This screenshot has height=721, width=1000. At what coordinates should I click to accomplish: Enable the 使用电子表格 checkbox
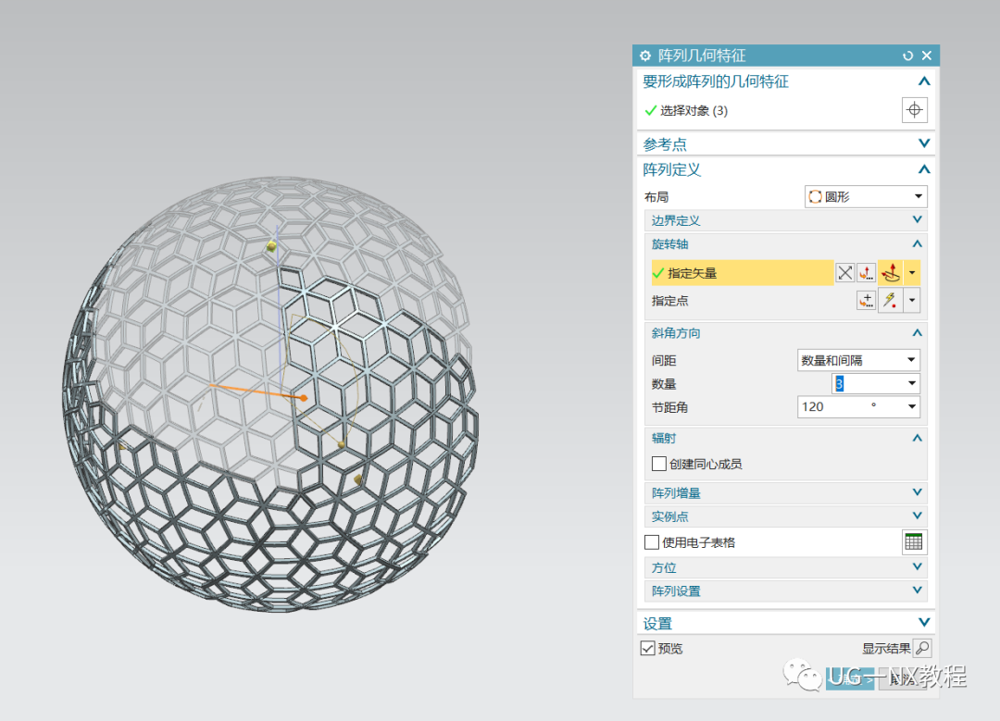pyautogui.click(x=651, y=541)
